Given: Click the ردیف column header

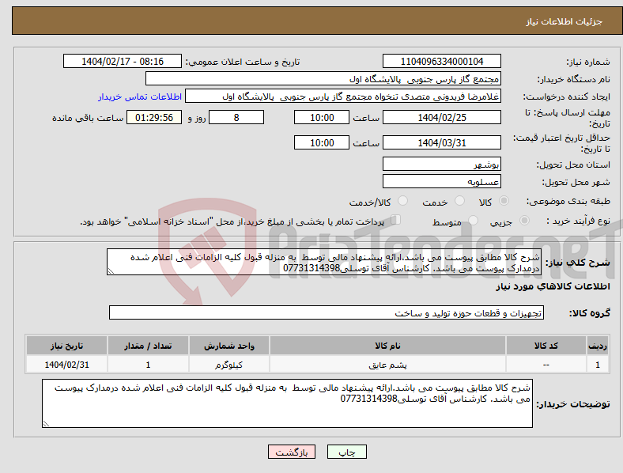Looking at the screenshot, I should (x=598, y=346).
